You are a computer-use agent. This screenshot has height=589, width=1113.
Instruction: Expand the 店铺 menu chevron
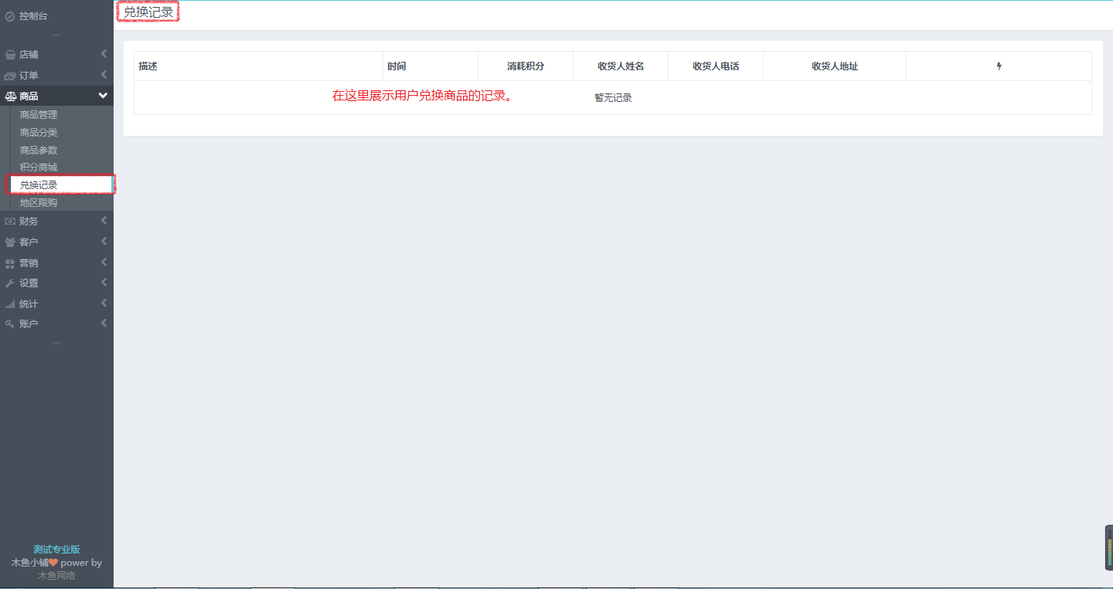pyautogui.click(x=104, y=54)
